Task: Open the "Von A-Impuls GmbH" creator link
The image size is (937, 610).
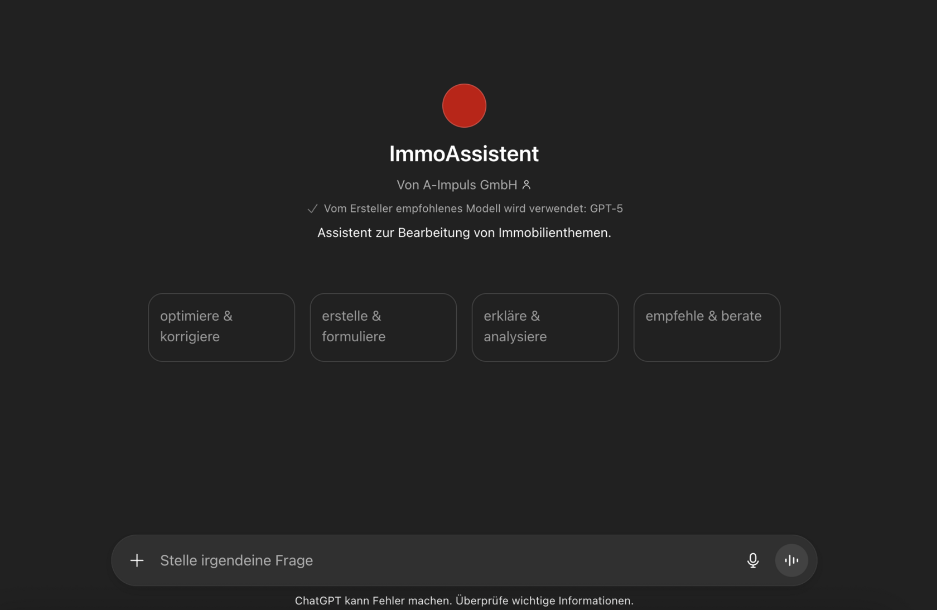Action: 457,185
